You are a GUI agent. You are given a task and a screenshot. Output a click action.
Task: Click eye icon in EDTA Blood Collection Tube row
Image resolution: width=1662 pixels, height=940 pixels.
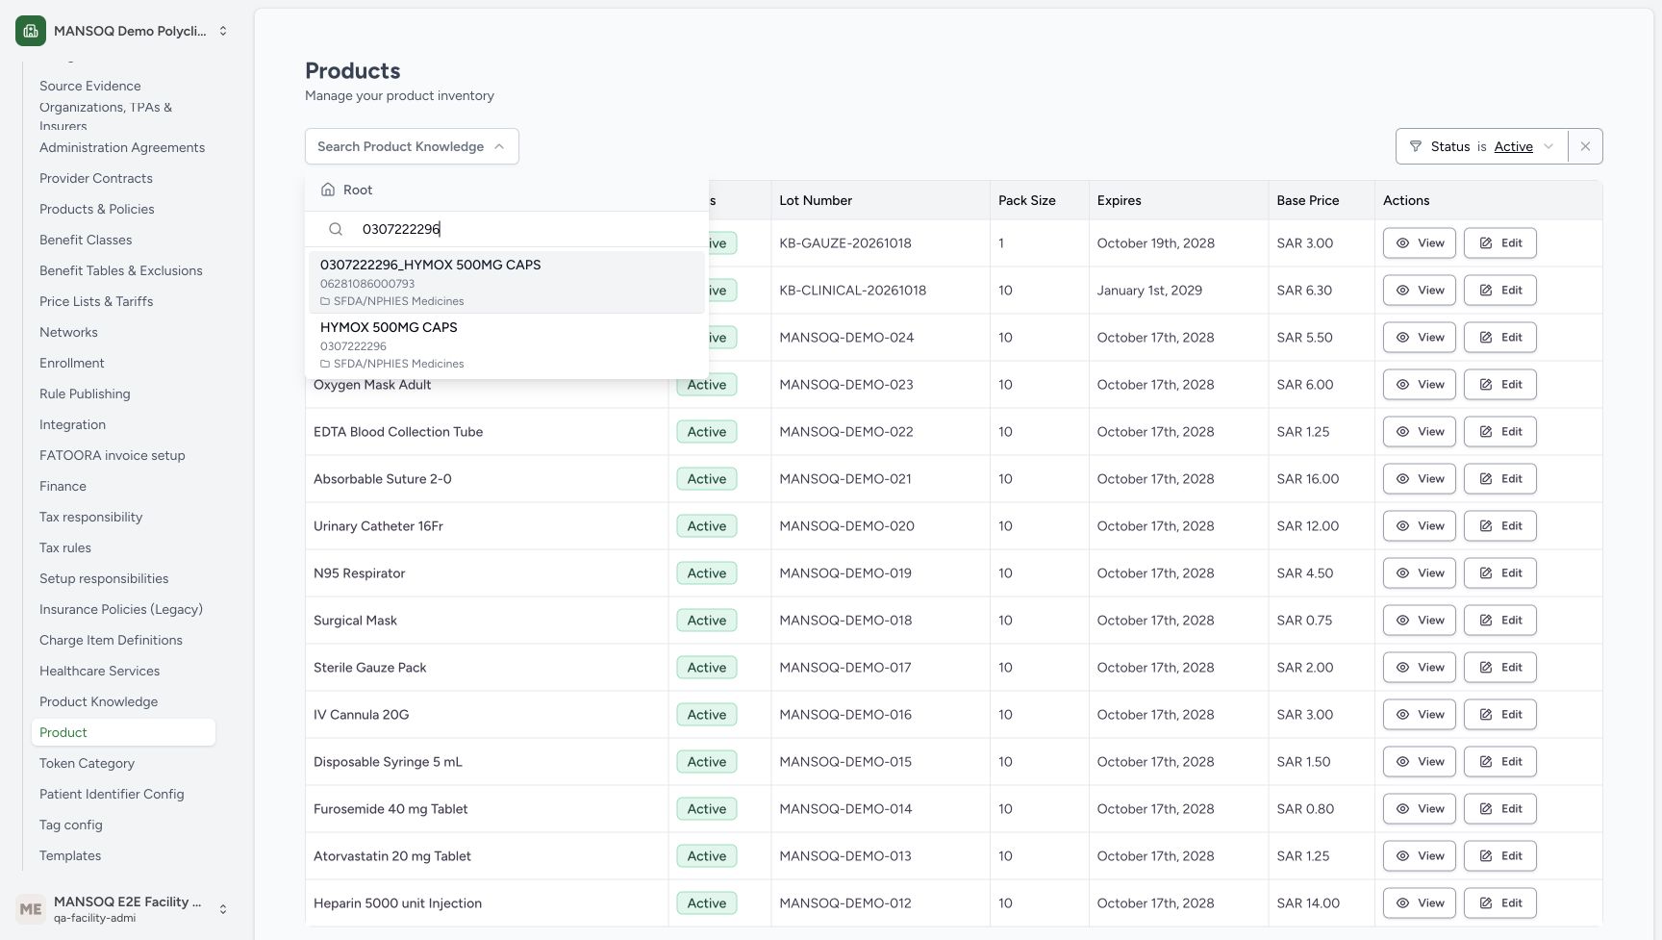pyautogui.click(x=1402, y=432)
